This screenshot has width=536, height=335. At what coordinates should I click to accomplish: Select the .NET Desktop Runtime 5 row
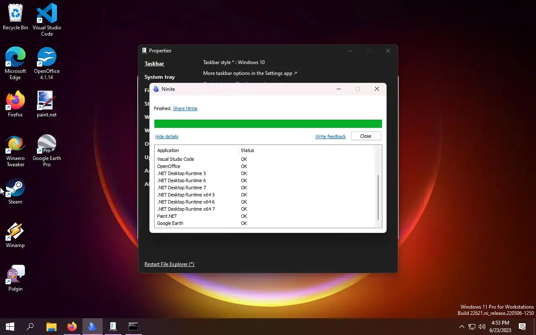coord(264,173)
